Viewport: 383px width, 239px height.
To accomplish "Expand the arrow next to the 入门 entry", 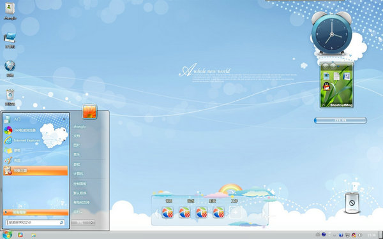I will (64, 119).
